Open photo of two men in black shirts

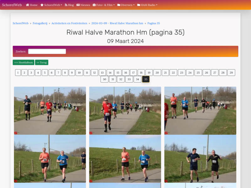(200, 159)
